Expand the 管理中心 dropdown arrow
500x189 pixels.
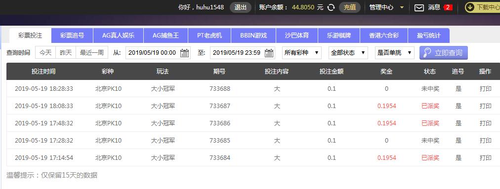click(402, 7)
